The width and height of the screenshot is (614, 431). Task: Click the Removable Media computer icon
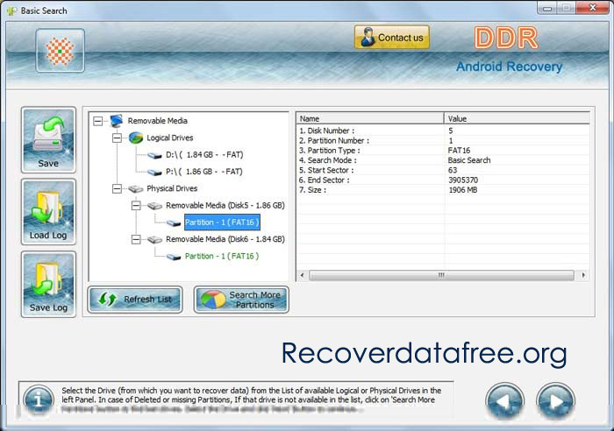[x=117, y=121]
